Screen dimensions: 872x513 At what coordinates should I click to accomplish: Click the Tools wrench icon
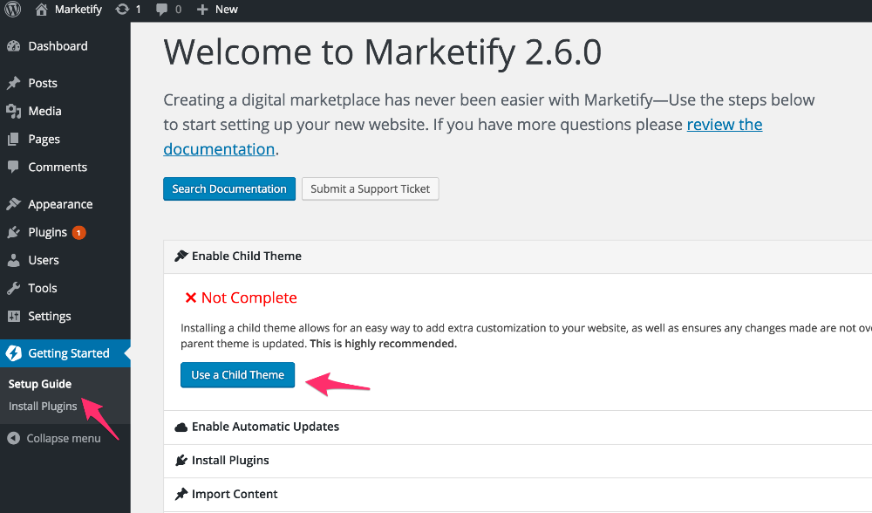13,288
